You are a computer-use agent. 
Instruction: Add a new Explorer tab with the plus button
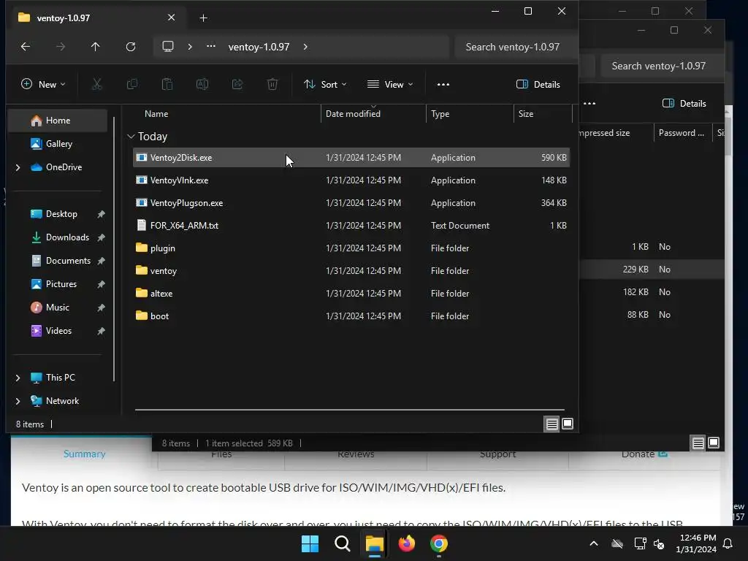203,18
